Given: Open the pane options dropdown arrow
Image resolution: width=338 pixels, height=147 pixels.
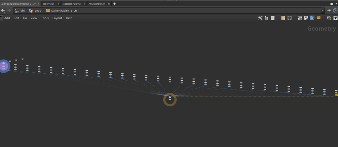Looking at the screenshot, I should [336, 4].
